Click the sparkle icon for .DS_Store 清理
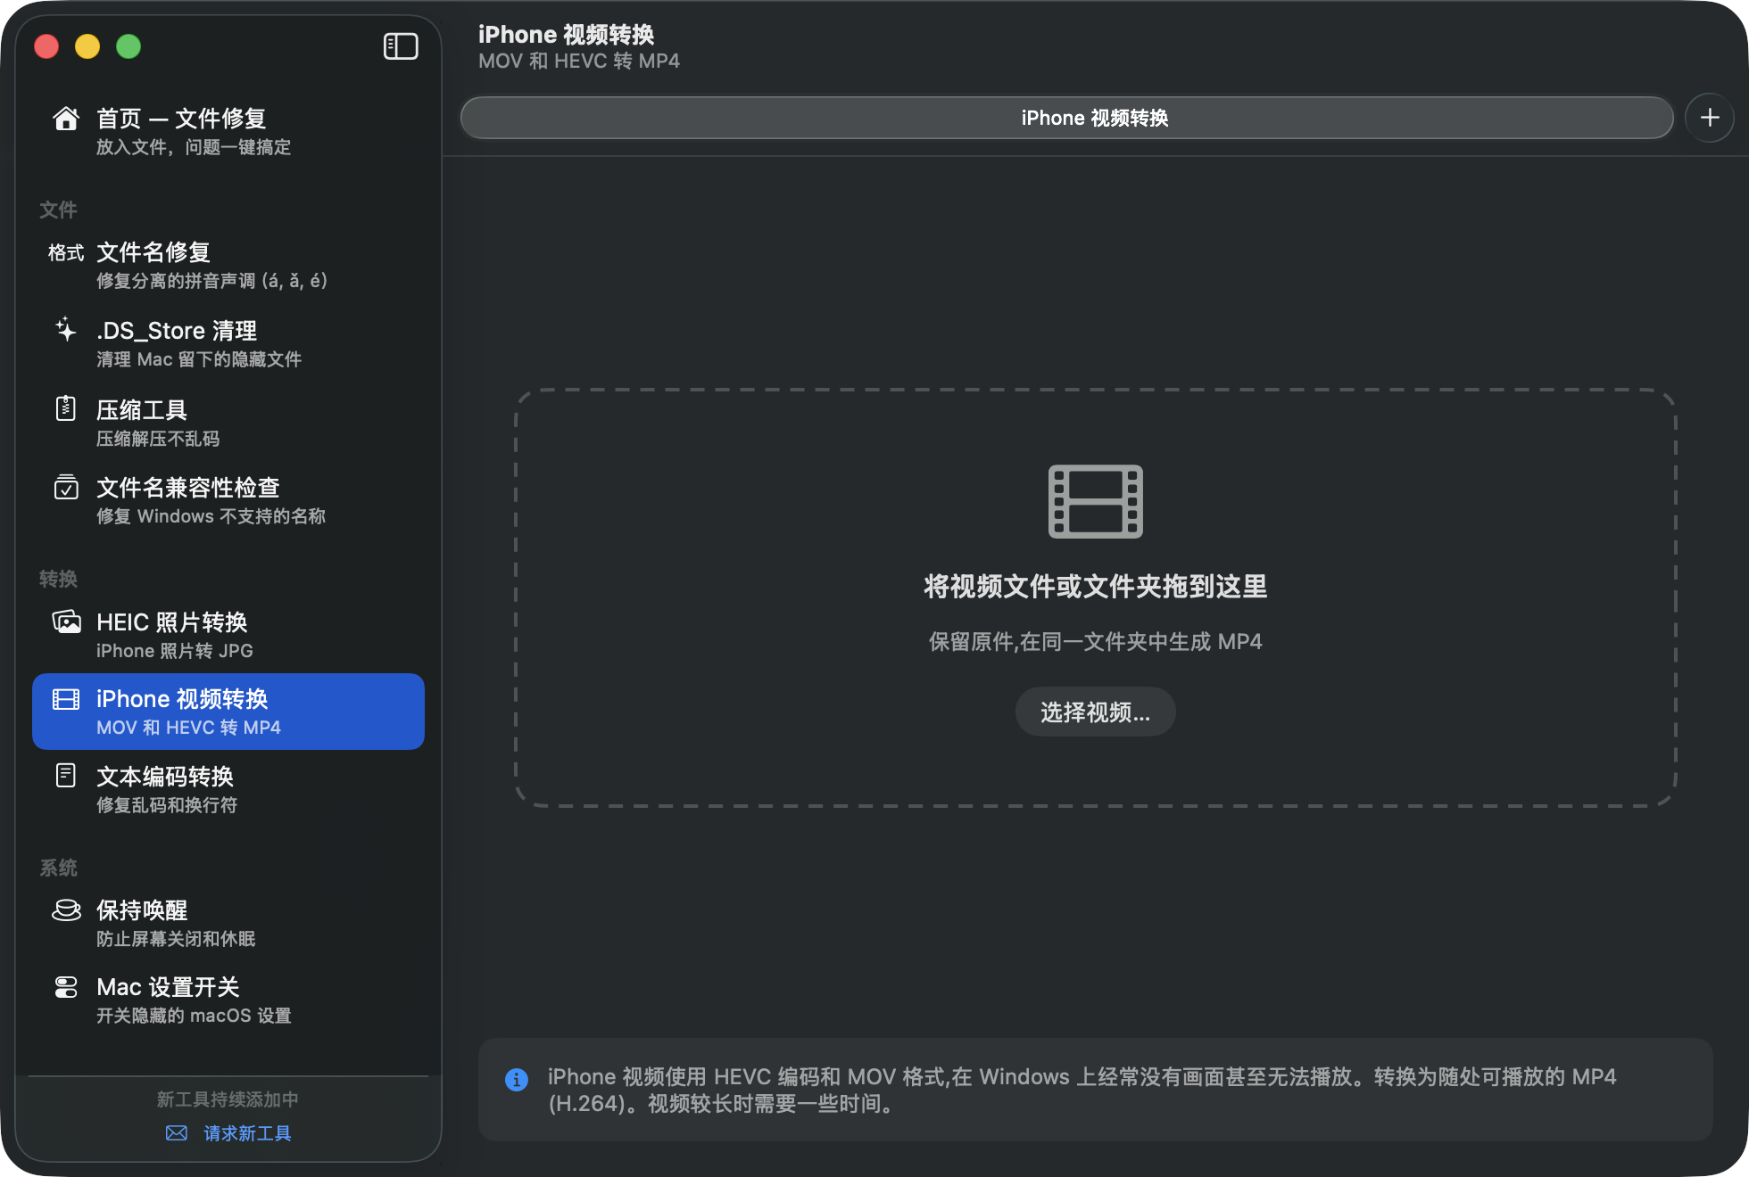Screen dimensions: 1749x1177 click(x=66, y=330)
